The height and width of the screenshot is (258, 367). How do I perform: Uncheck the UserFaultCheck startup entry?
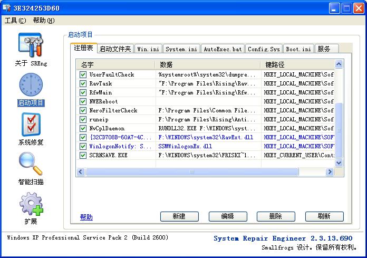[83, 75]
